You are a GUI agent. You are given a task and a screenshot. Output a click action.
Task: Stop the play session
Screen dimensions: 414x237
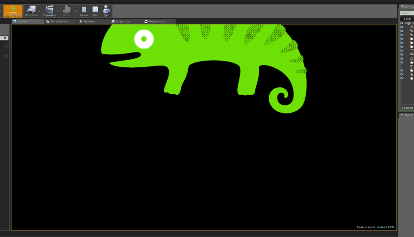click(x=95, y=11)
